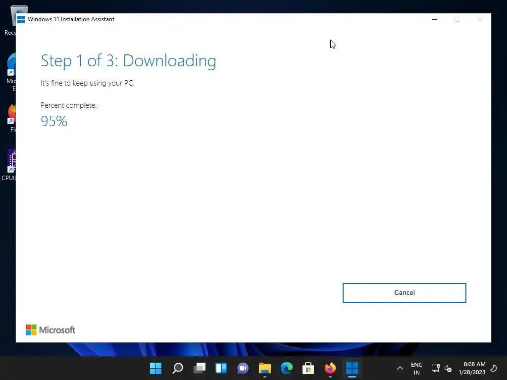Expand the hidden system tray icons
This screenshot has width=507, height=380.
pyautogui.click(x=400, y=368)
